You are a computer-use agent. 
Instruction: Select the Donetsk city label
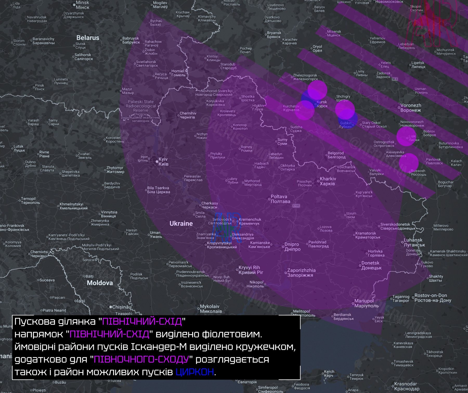pyautogui.click(x=371, y=265)
